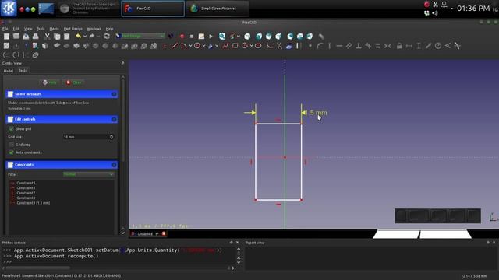
Task: Click the refresh recompute icon
Action: 107,37
